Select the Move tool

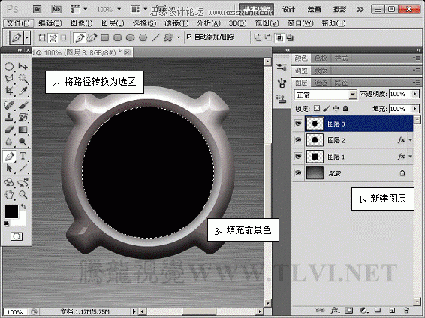(23, 66)
